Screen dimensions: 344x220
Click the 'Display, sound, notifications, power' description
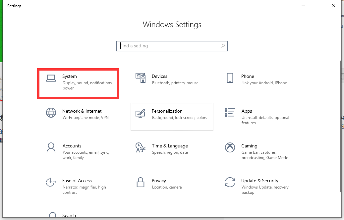tap(87, 85)
